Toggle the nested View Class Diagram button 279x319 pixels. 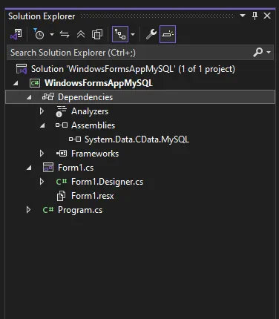point(120,34)
